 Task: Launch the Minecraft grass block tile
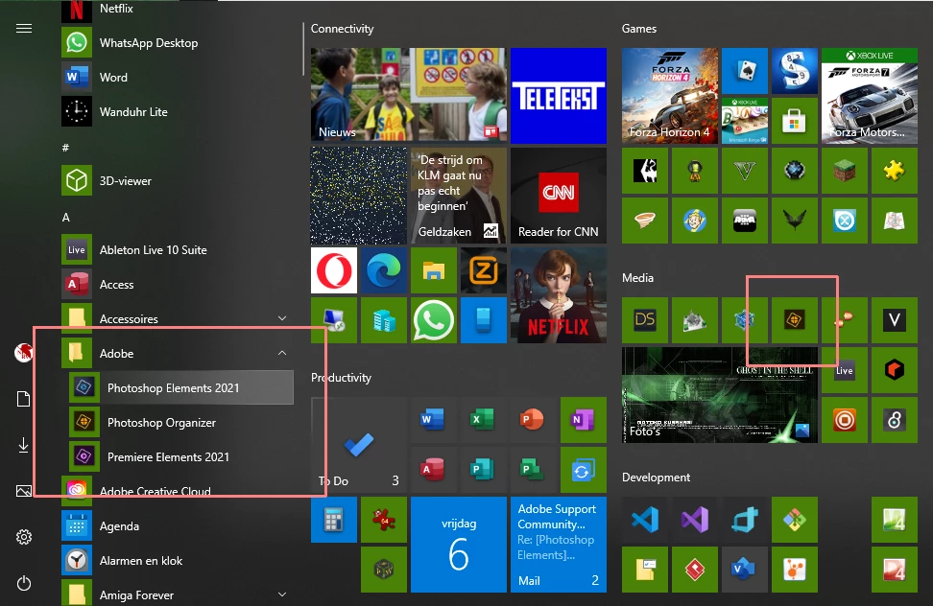[845, 171]
